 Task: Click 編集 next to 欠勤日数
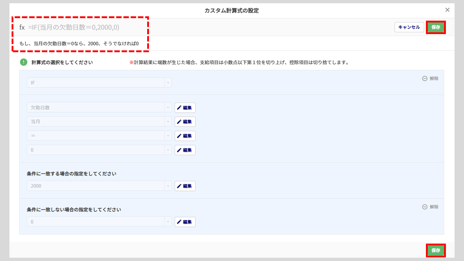click(x=185, y=108)
